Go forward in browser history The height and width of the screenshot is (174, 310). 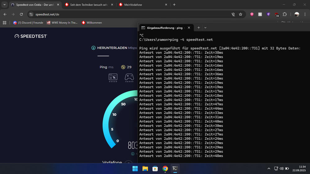point(13,14)
